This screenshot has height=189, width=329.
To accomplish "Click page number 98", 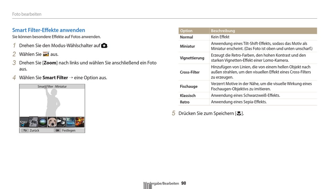I will (184, 183).
